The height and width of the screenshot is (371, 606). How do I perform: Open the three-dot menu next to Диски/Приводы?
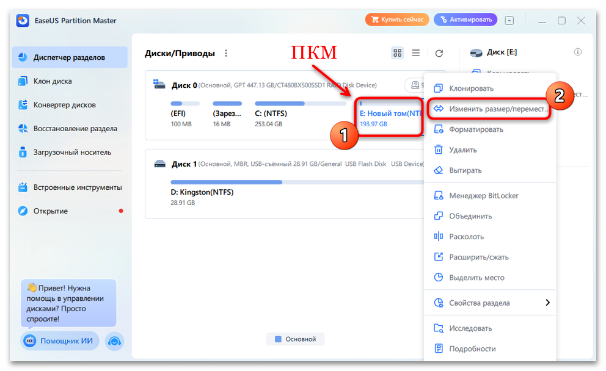(226, 53)
